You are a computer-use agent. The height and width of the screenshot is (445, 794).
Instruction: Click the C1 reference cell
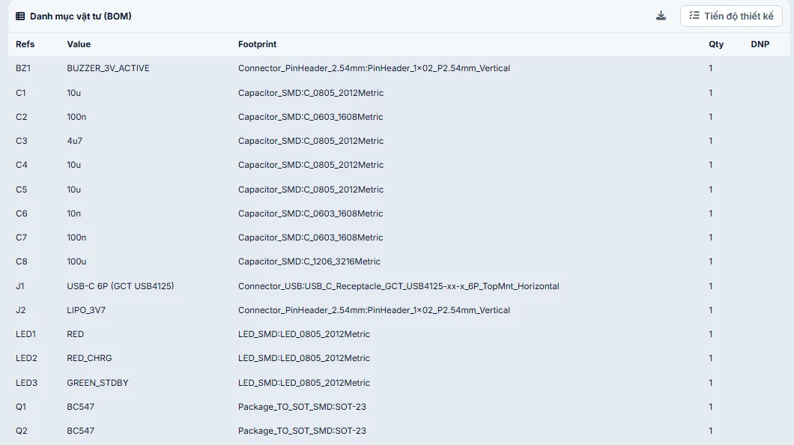pos(21,93)
